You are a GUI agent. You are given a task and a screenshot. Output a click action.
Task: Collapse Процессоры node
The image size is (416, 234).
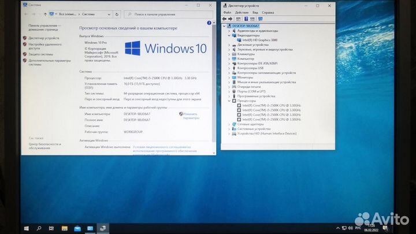click(x=229, y=101)
